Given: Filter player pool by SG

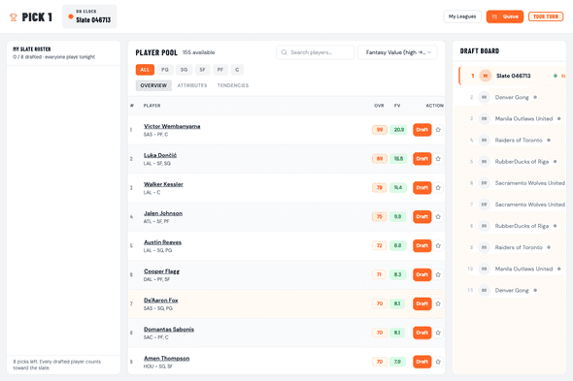Looking at the screenshot, I should tap(184, 70).
